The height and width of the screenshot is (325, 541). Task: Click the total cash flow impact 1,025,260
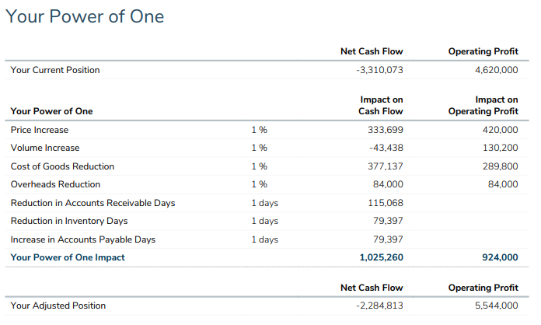[x=381, y=257]
